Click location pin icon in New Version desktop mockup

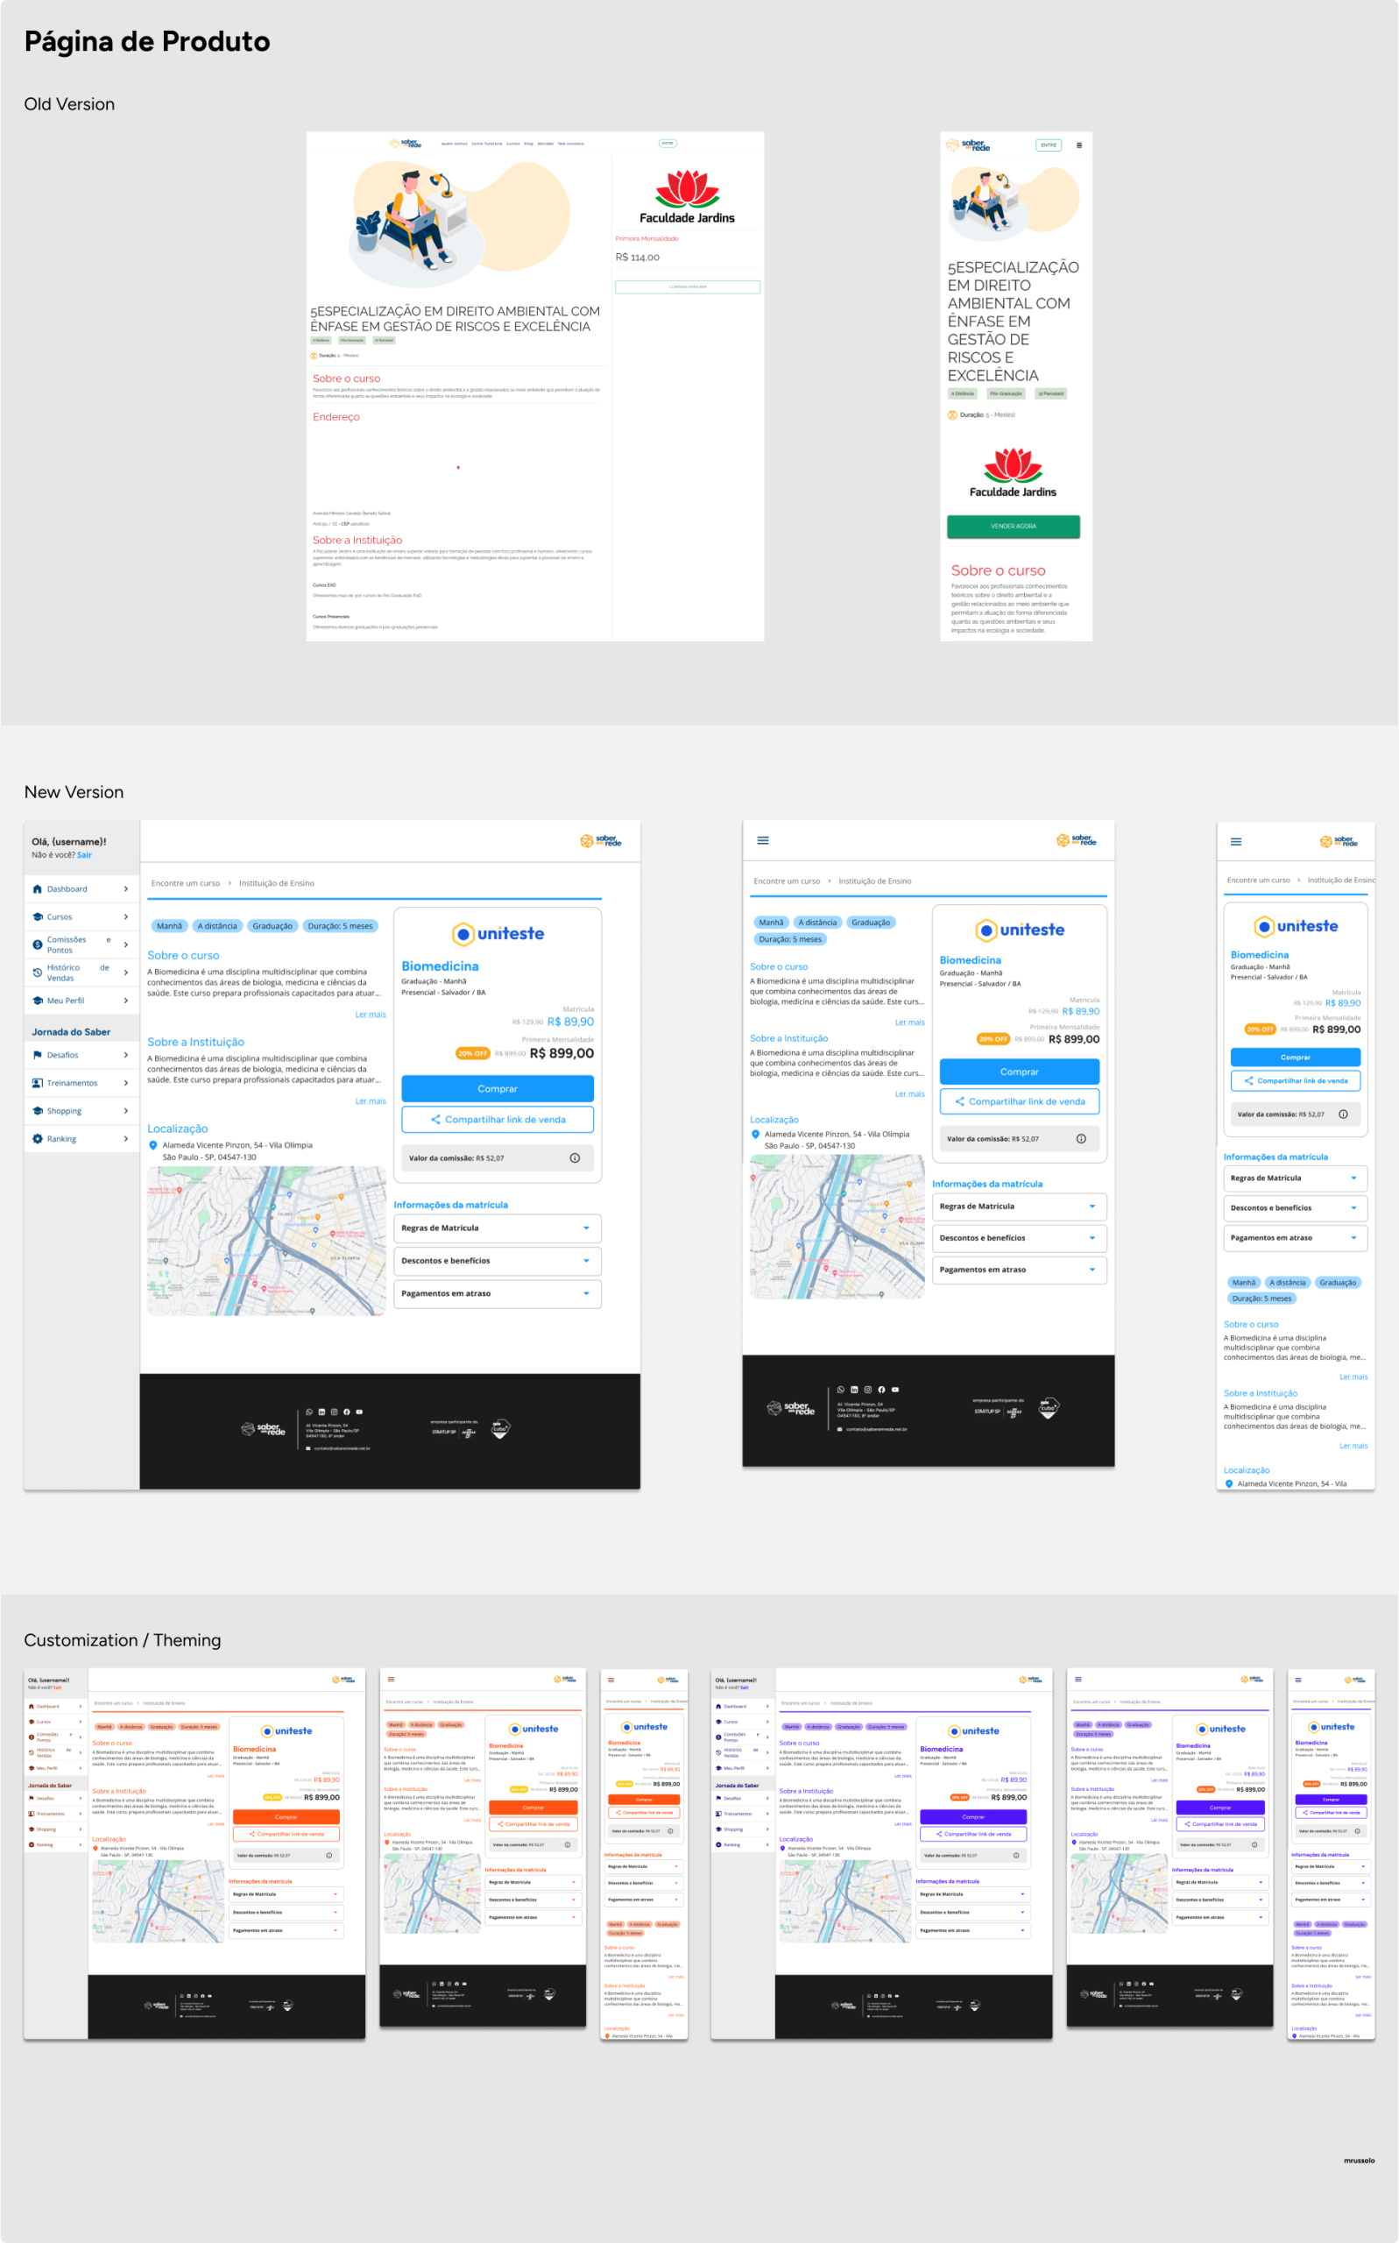pos(153,1144)
